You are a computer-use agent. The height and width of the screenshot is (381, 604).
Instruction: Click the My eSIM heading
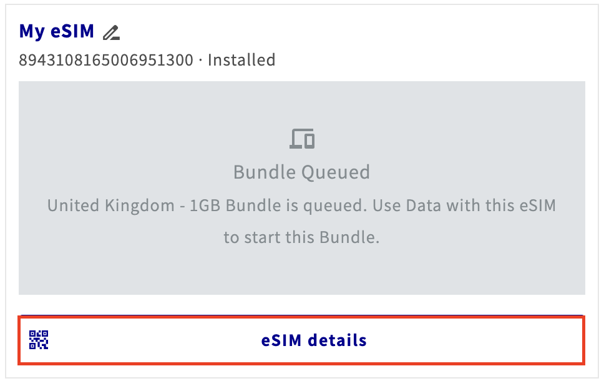pyautogui.click(x=56, y=31)
